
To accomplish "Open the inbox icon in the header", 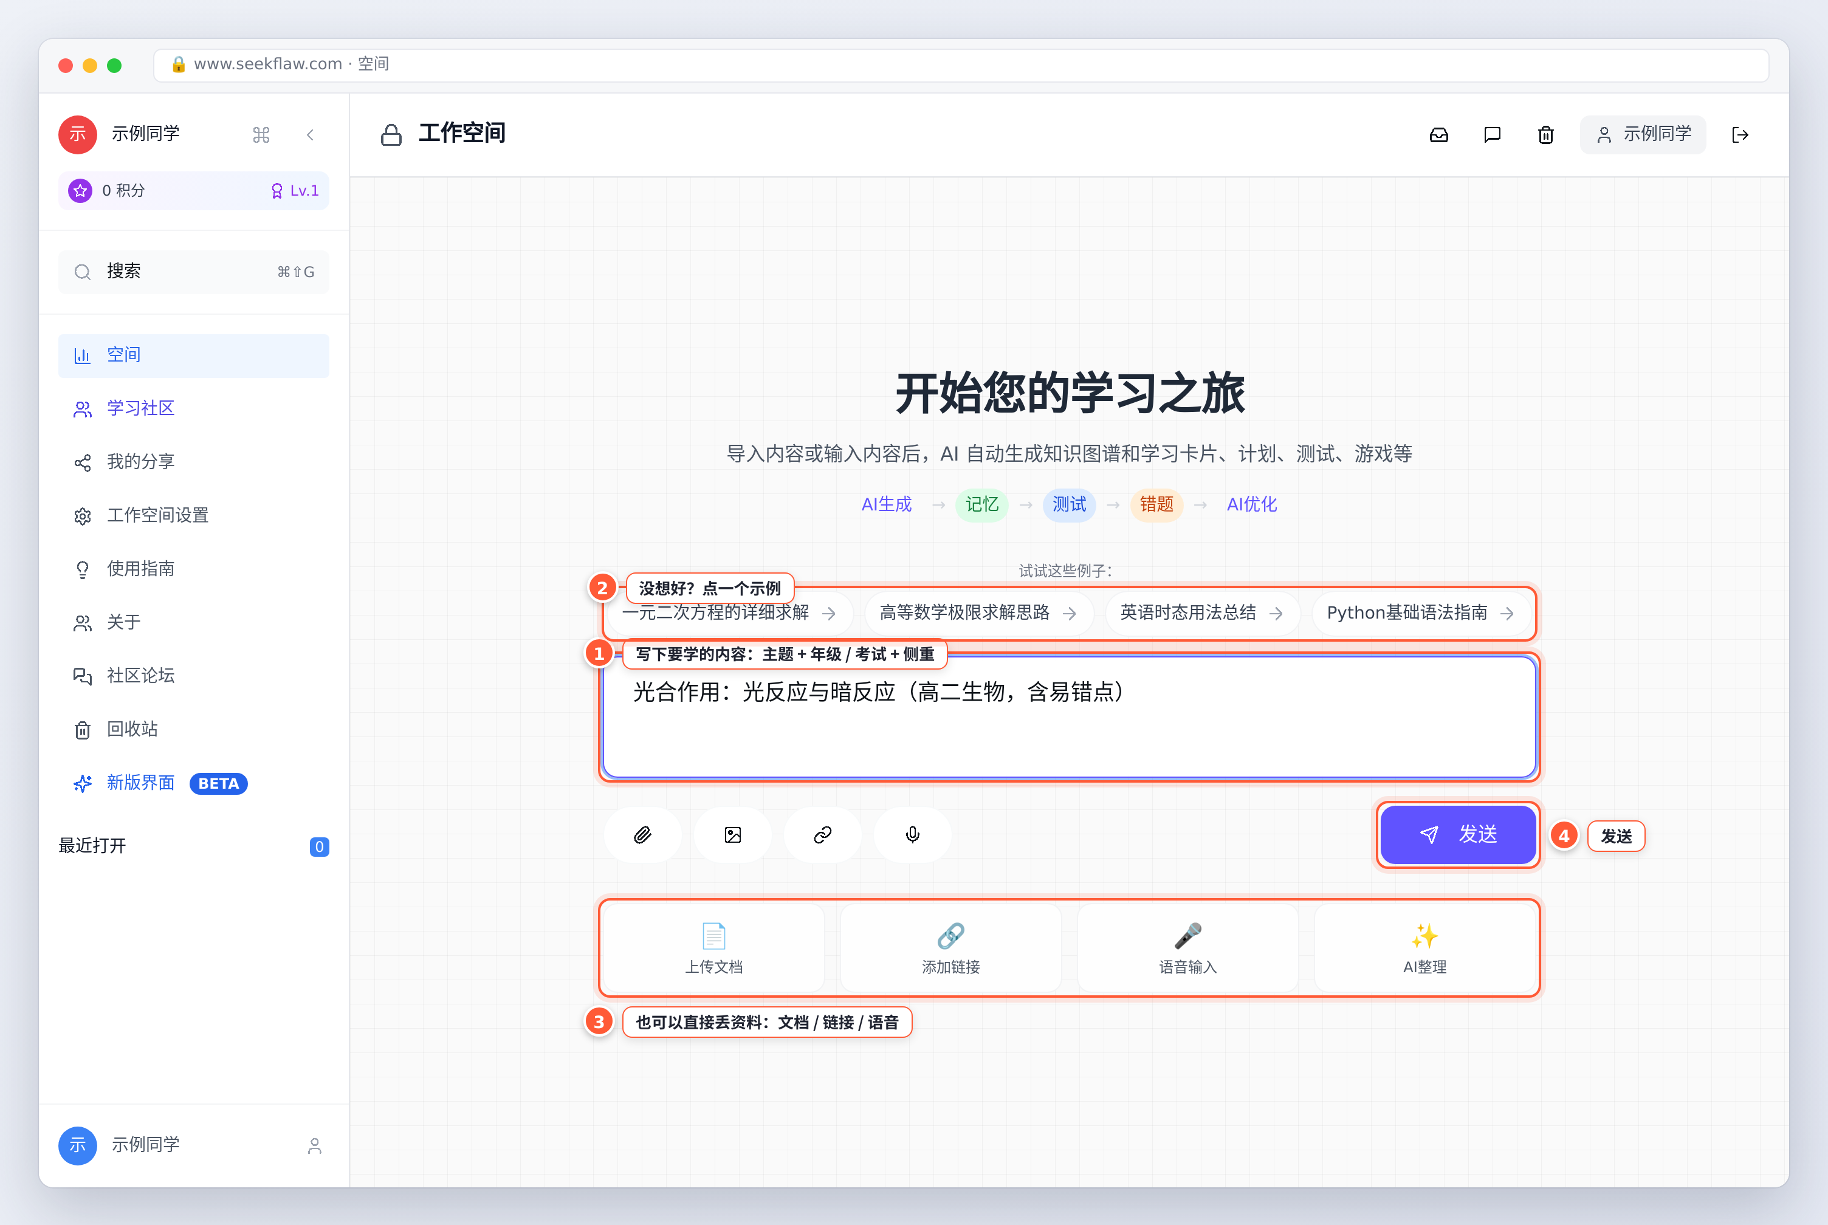I will pyautogui.click(x=1439, y=135).
